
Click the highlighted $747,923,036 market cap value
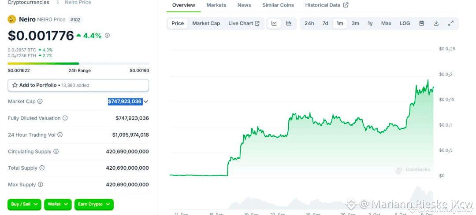(x=125, y=102)
